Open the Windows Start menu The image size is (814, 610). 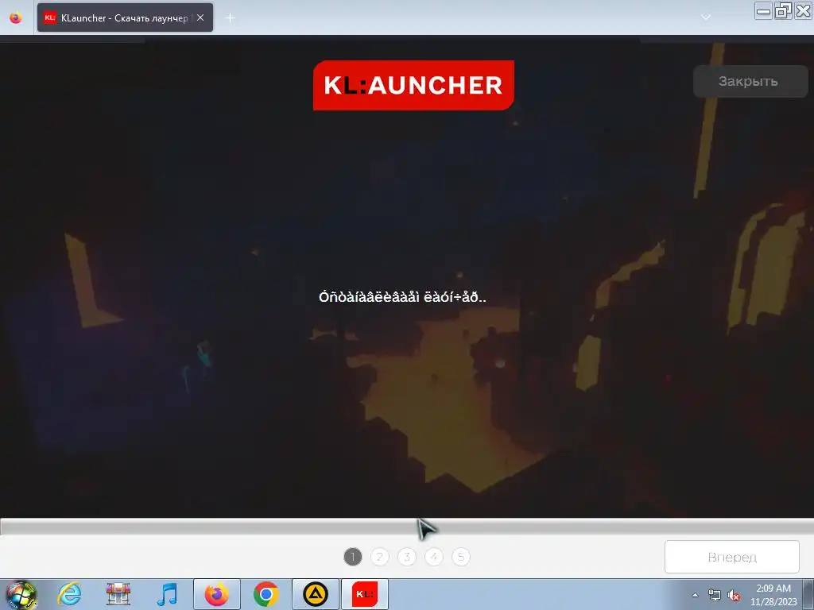pos(21,594)
